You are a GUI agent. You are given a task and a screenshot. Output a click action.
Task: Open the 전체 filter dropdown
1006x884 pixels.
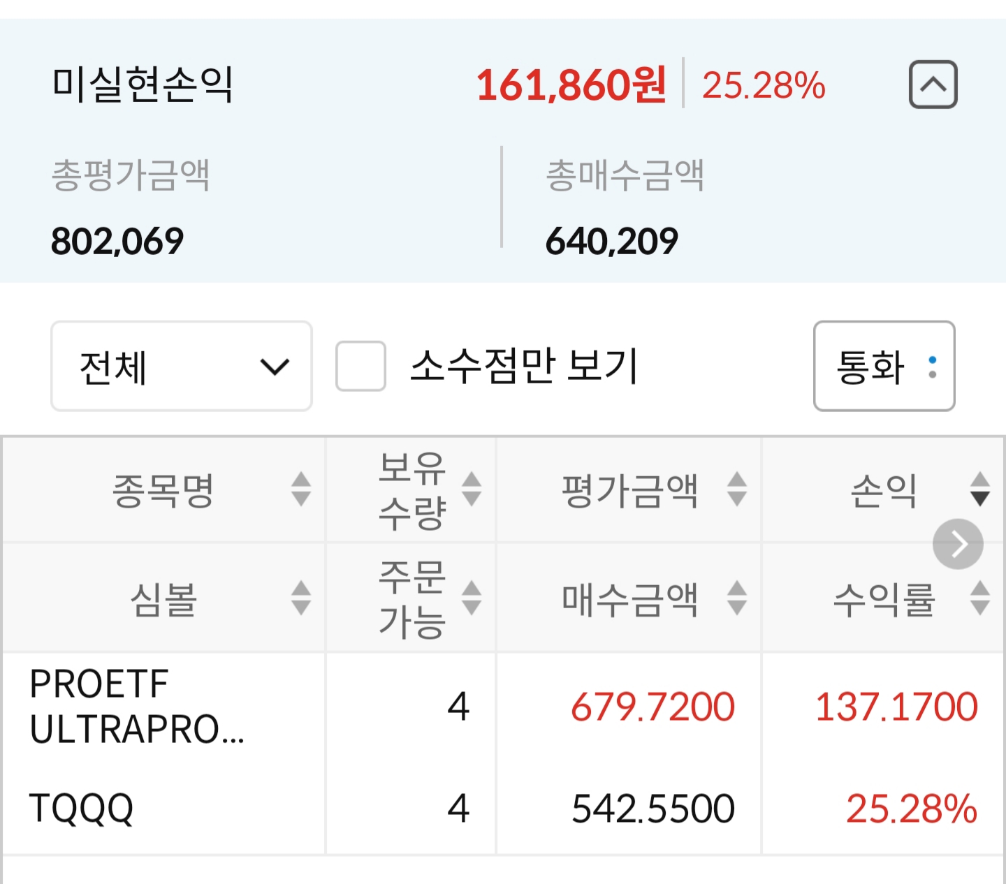[182, 366]
